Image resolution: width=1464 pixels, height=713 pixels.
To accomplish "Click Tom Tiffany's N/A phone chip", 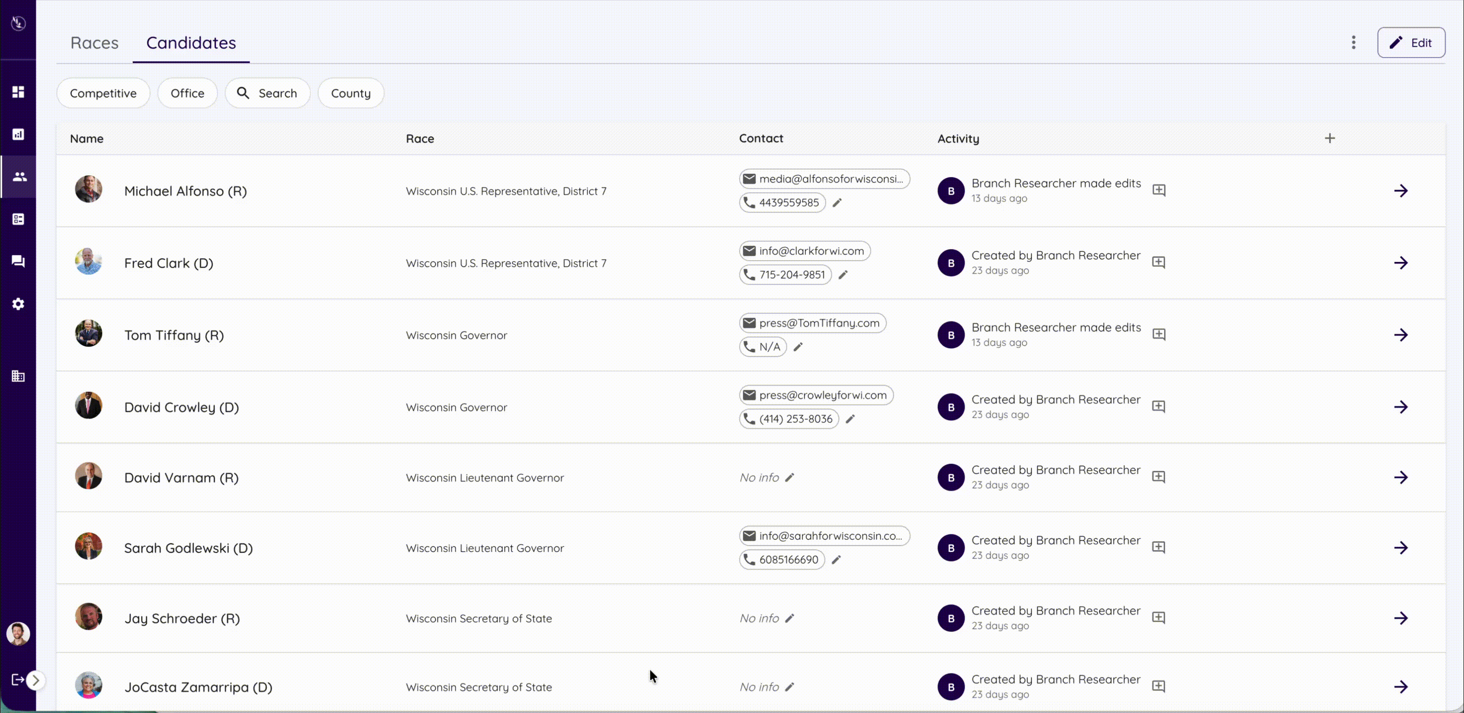I will [x=763, y=348].
